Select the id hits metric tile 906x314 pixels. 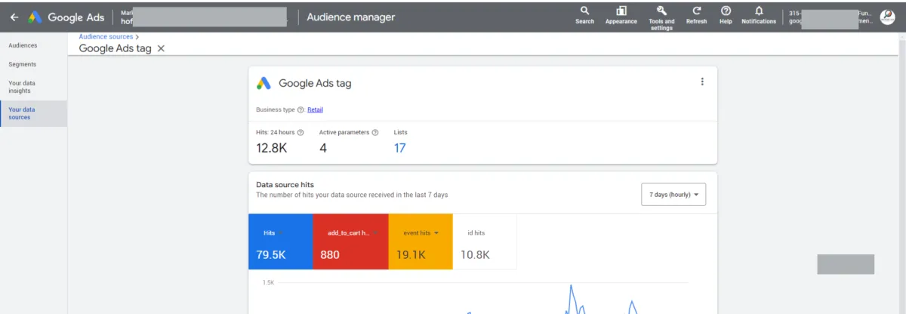click(485, 242)
